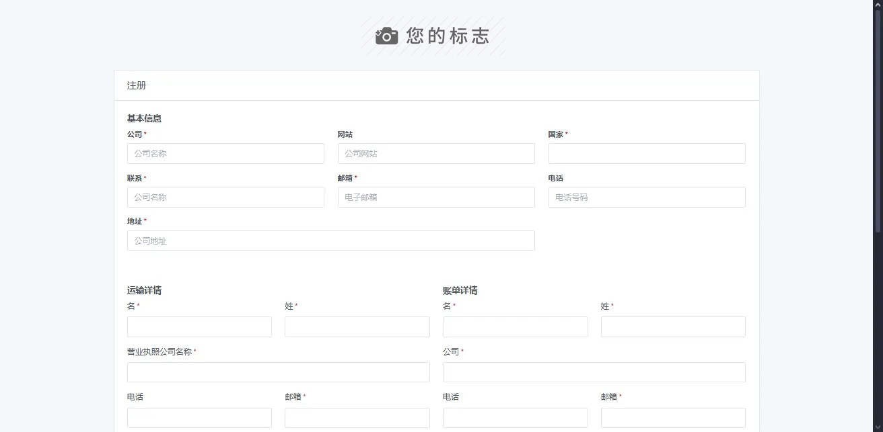Click the 姓 field under 运输详情
This screenshot has width=883, height=432.
357,327
